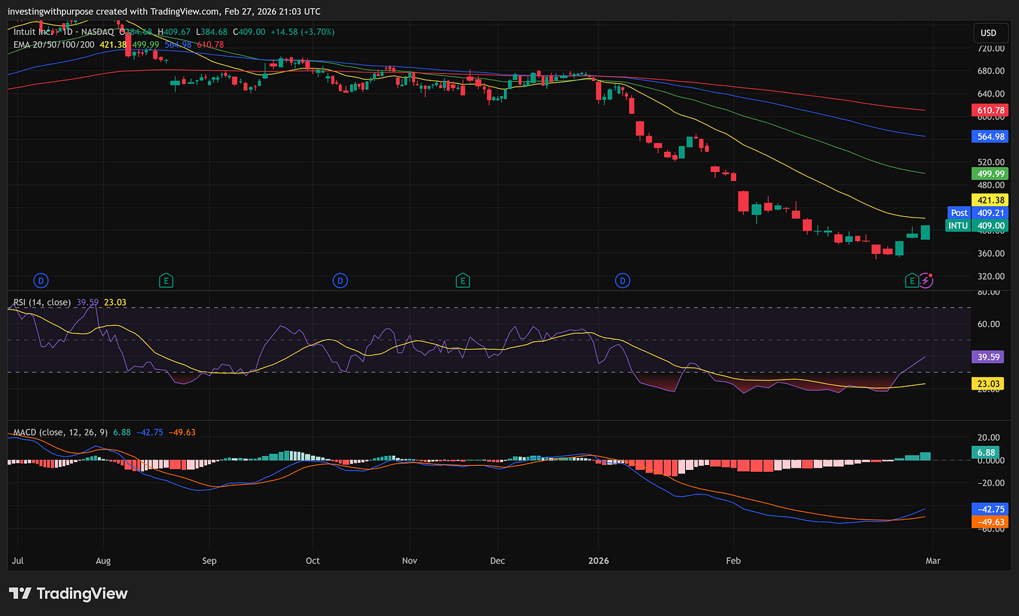Select the Intuit Inc symbol legend title
Screen dimensions: 1019x616
(64, 32)
